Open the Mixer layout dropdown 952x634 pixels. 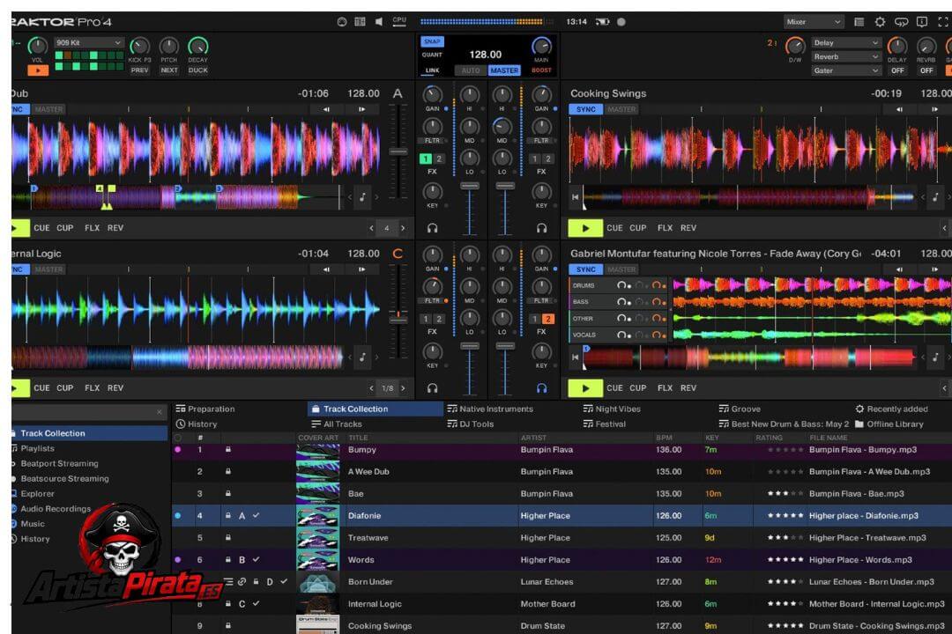(813, 22)
